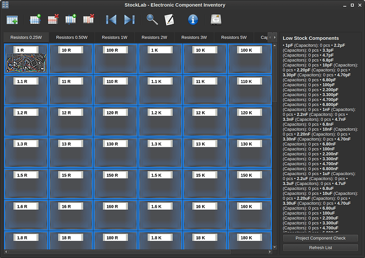The image size is (365, 258).
Task: Click the delete row icon
Action: (x=53, y=20)
